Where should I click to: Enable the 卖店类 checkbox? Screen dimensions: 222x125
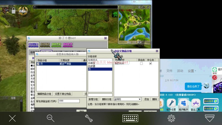click(x=141, y=64)
